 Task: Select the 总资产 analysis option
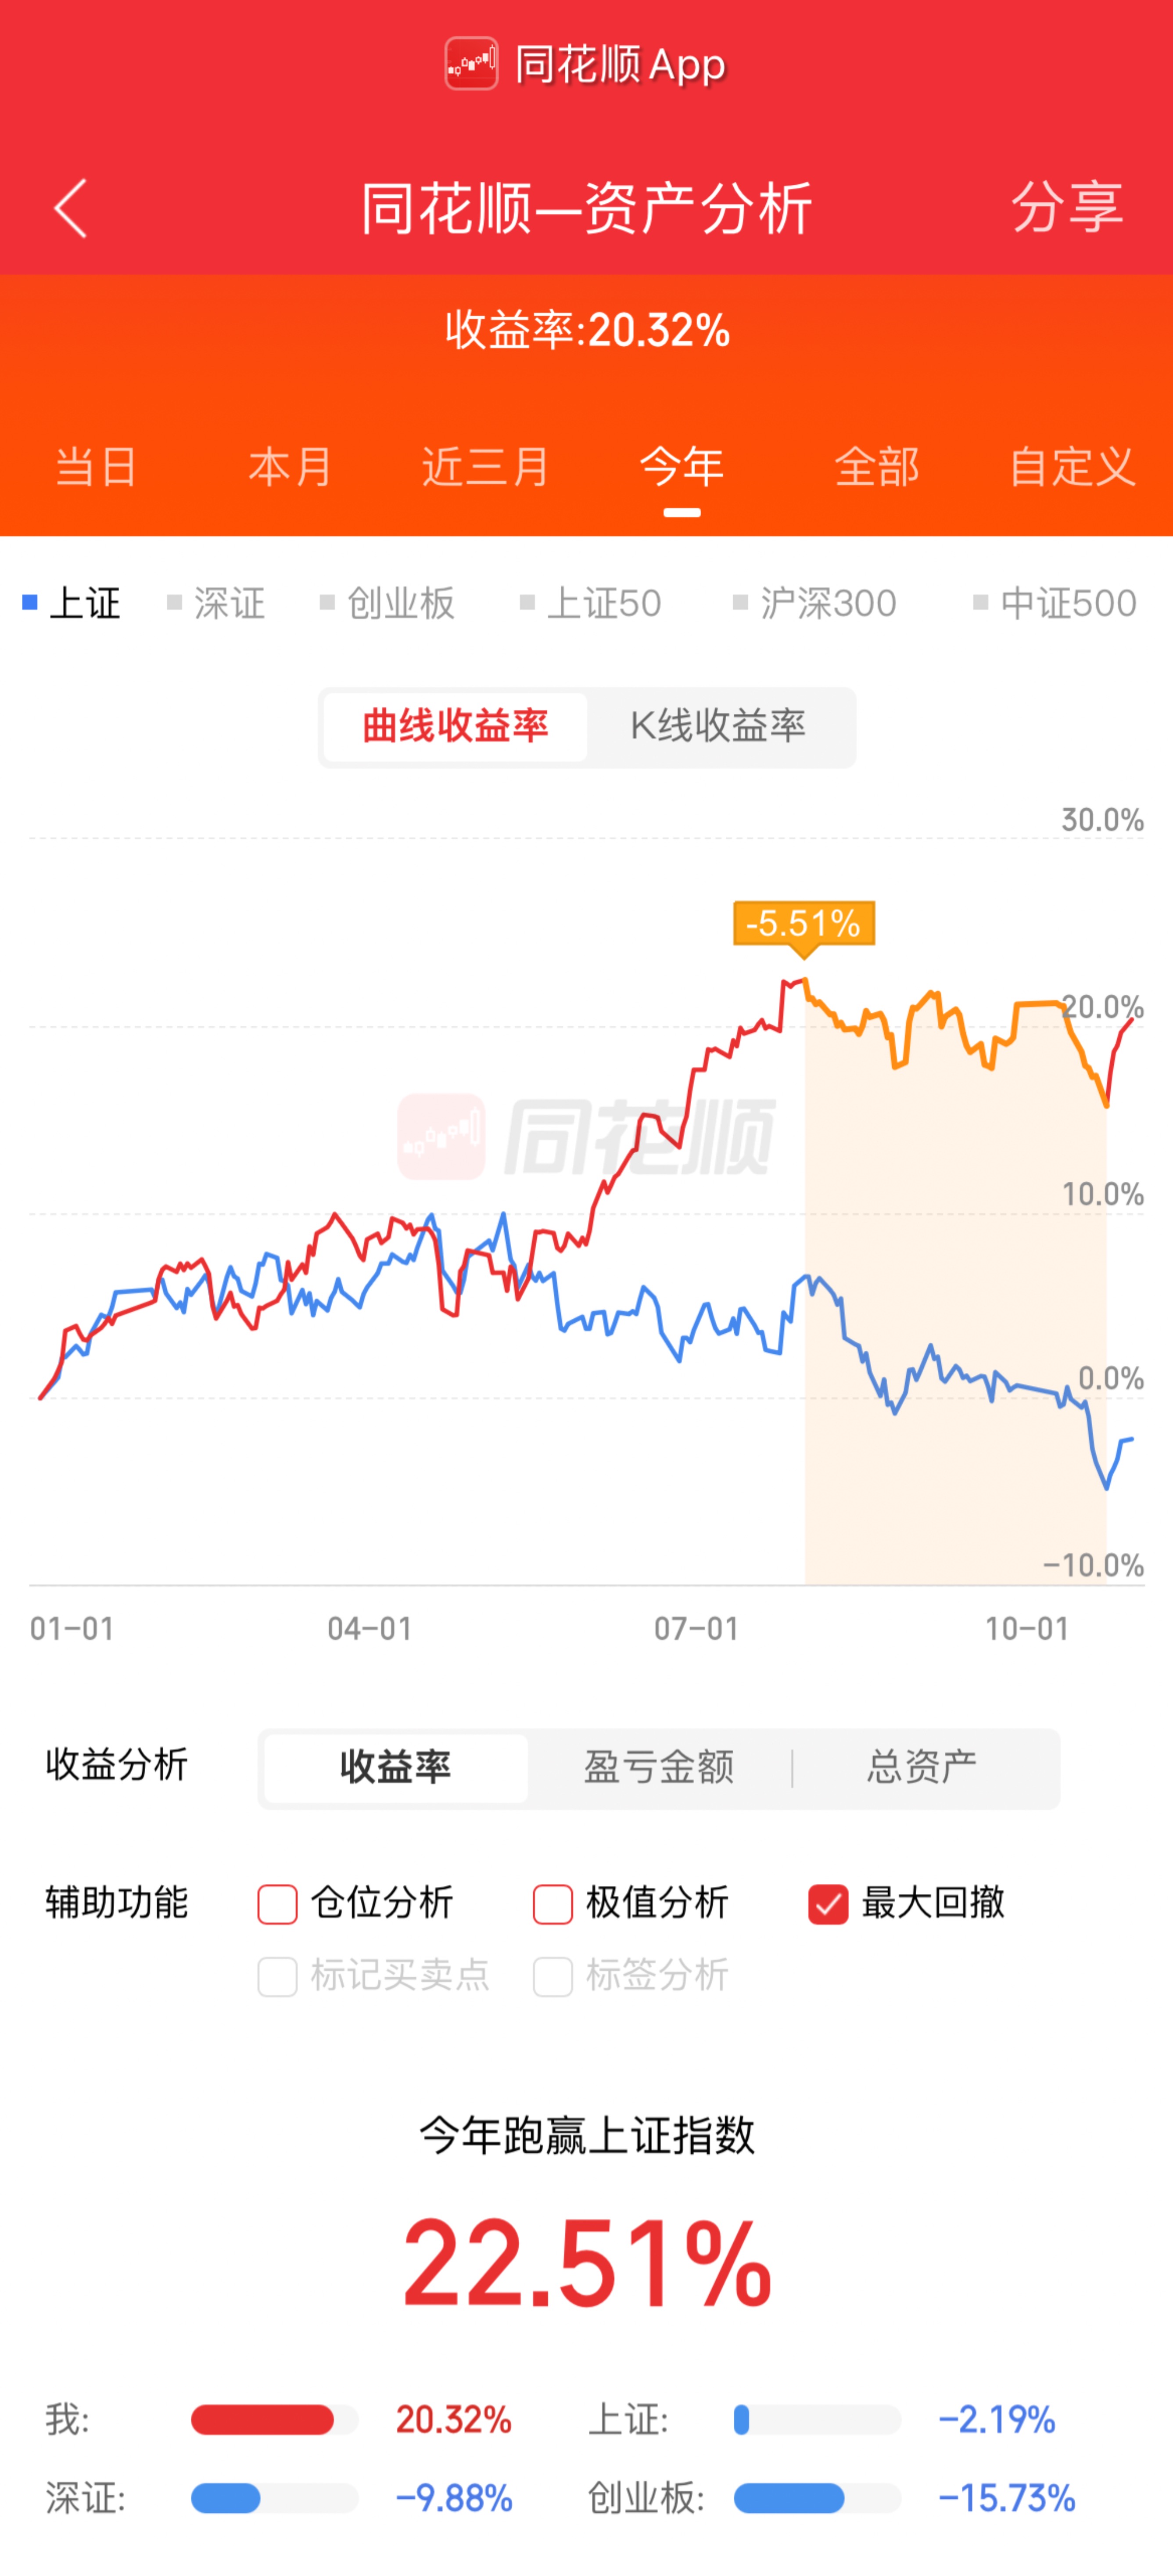921,1768
